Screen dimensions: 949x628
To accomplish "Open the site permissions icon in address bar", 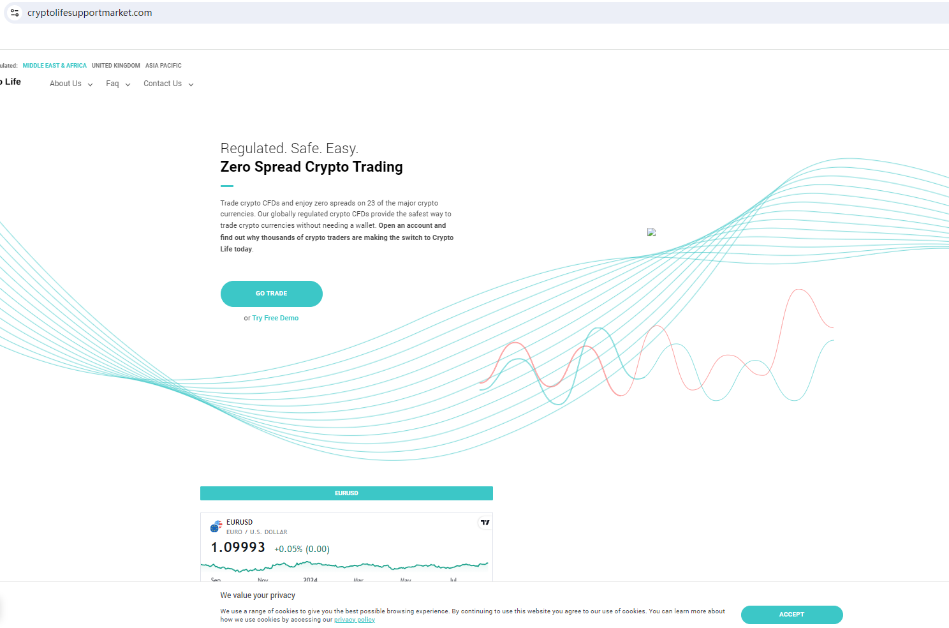I will point(14,12).
